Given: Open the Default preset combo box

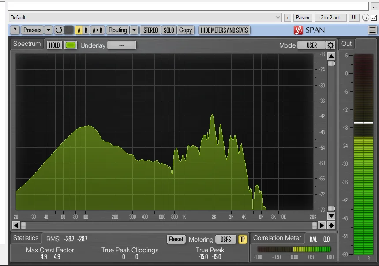Looking at the screenshot, I should 145,18.
